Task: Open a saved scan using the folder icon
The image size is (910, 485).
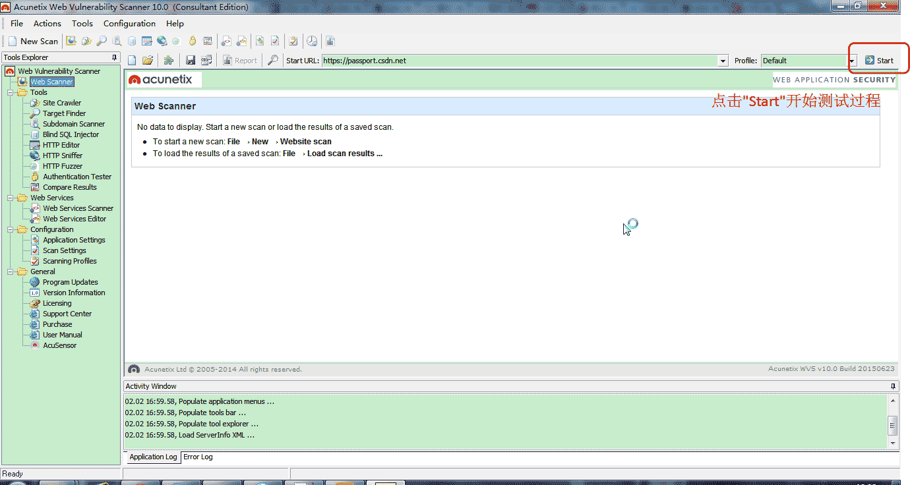Action: point(148,60)
